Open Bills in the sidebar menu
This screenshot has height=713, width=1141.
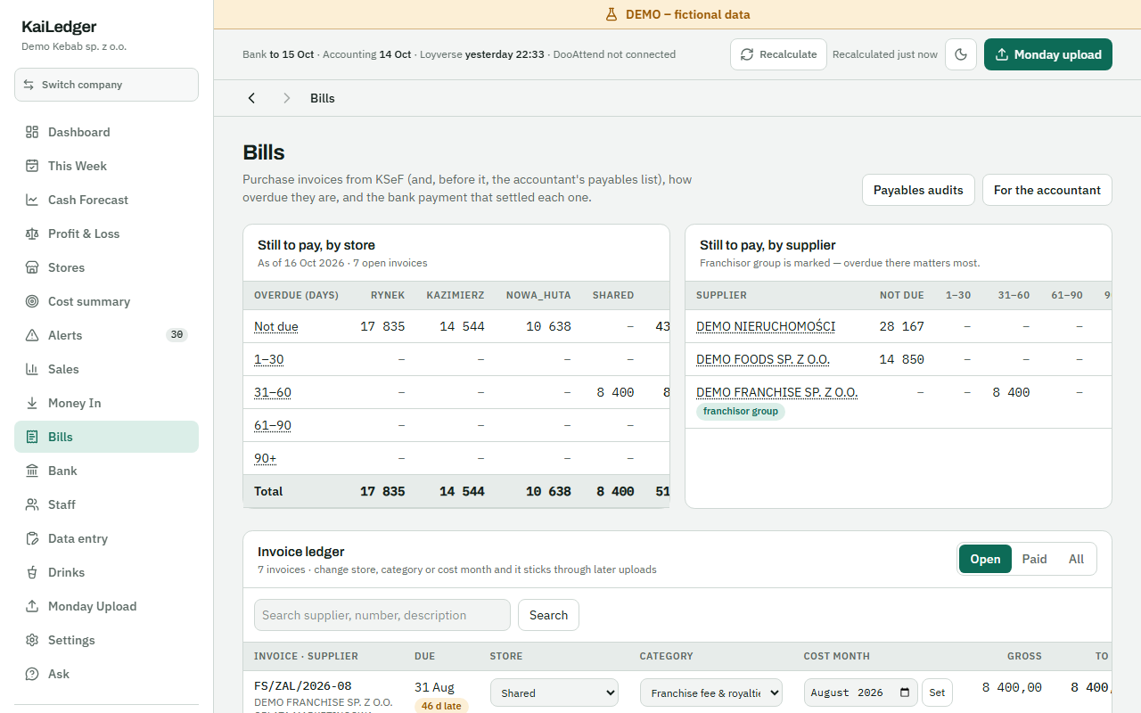106,437
